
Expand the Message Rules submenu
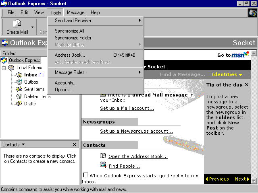pyautogui.click(x=96, y=72)
